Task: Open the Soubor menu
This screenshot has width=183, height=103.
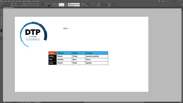Action: (5, 1)
